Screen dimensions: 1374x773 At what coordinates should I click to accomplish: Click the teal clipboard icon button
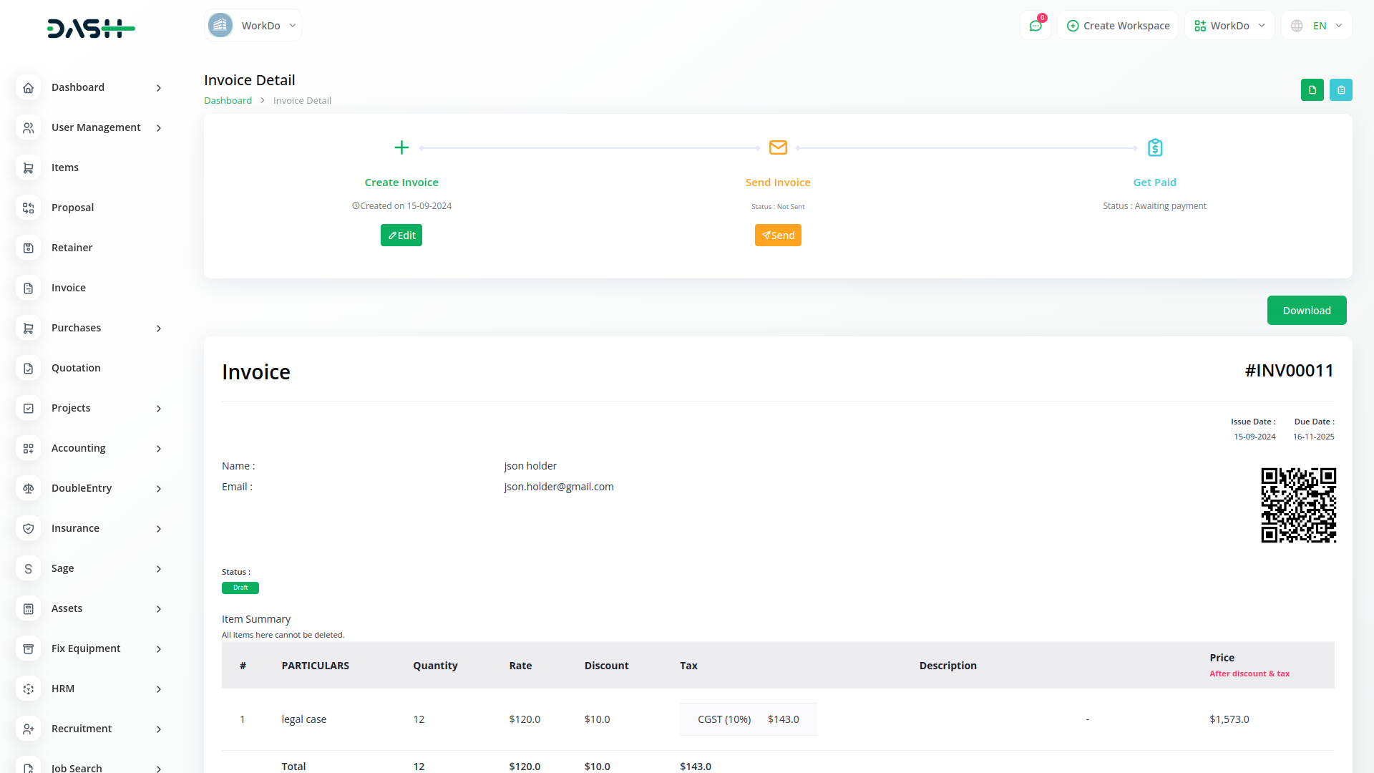tap(1341, 90)
